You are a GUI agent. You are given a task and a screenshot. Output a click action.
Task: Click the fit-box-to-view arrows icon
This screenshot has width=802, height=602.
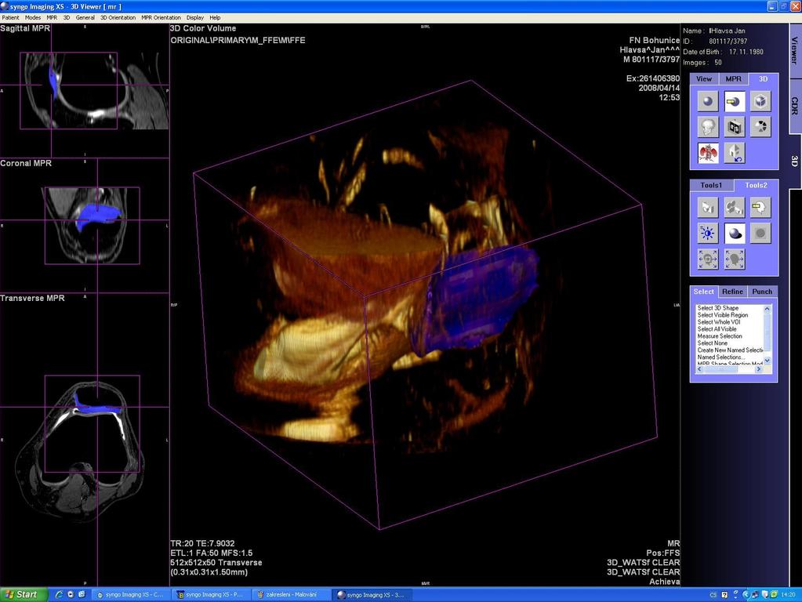click(708, 259)
